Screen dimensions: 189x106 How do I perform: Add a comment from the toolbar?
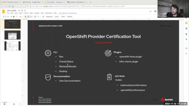pos(43,16)
